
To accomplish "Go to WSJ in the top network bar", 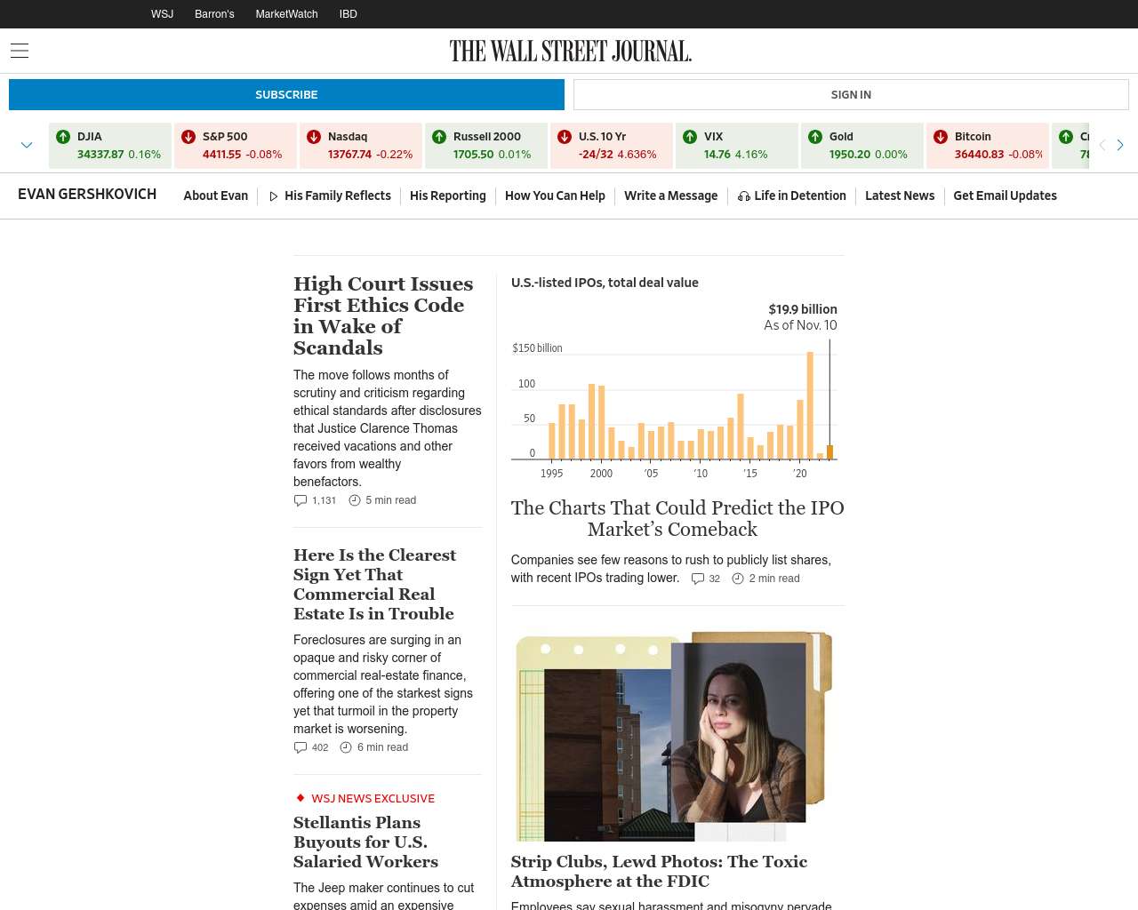I will (x=162, y=14).
